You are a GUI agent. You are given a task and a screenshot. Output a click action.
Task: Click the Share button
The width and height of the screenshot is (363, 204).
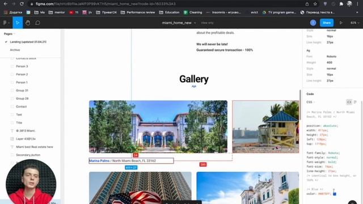(x=327, y=23)
